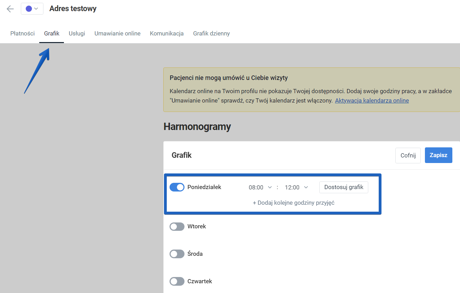Enable the Czwartek toggle
Viewport: 460px width, 293px height.
point(177,281)
